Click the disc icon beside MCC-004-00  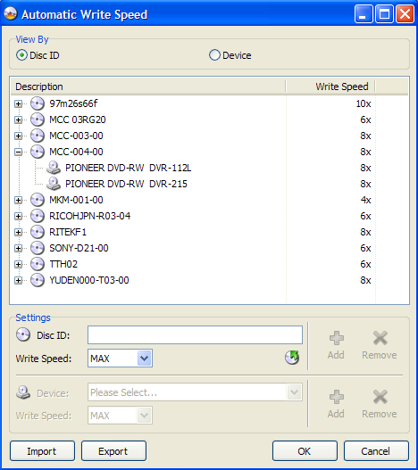38,152
